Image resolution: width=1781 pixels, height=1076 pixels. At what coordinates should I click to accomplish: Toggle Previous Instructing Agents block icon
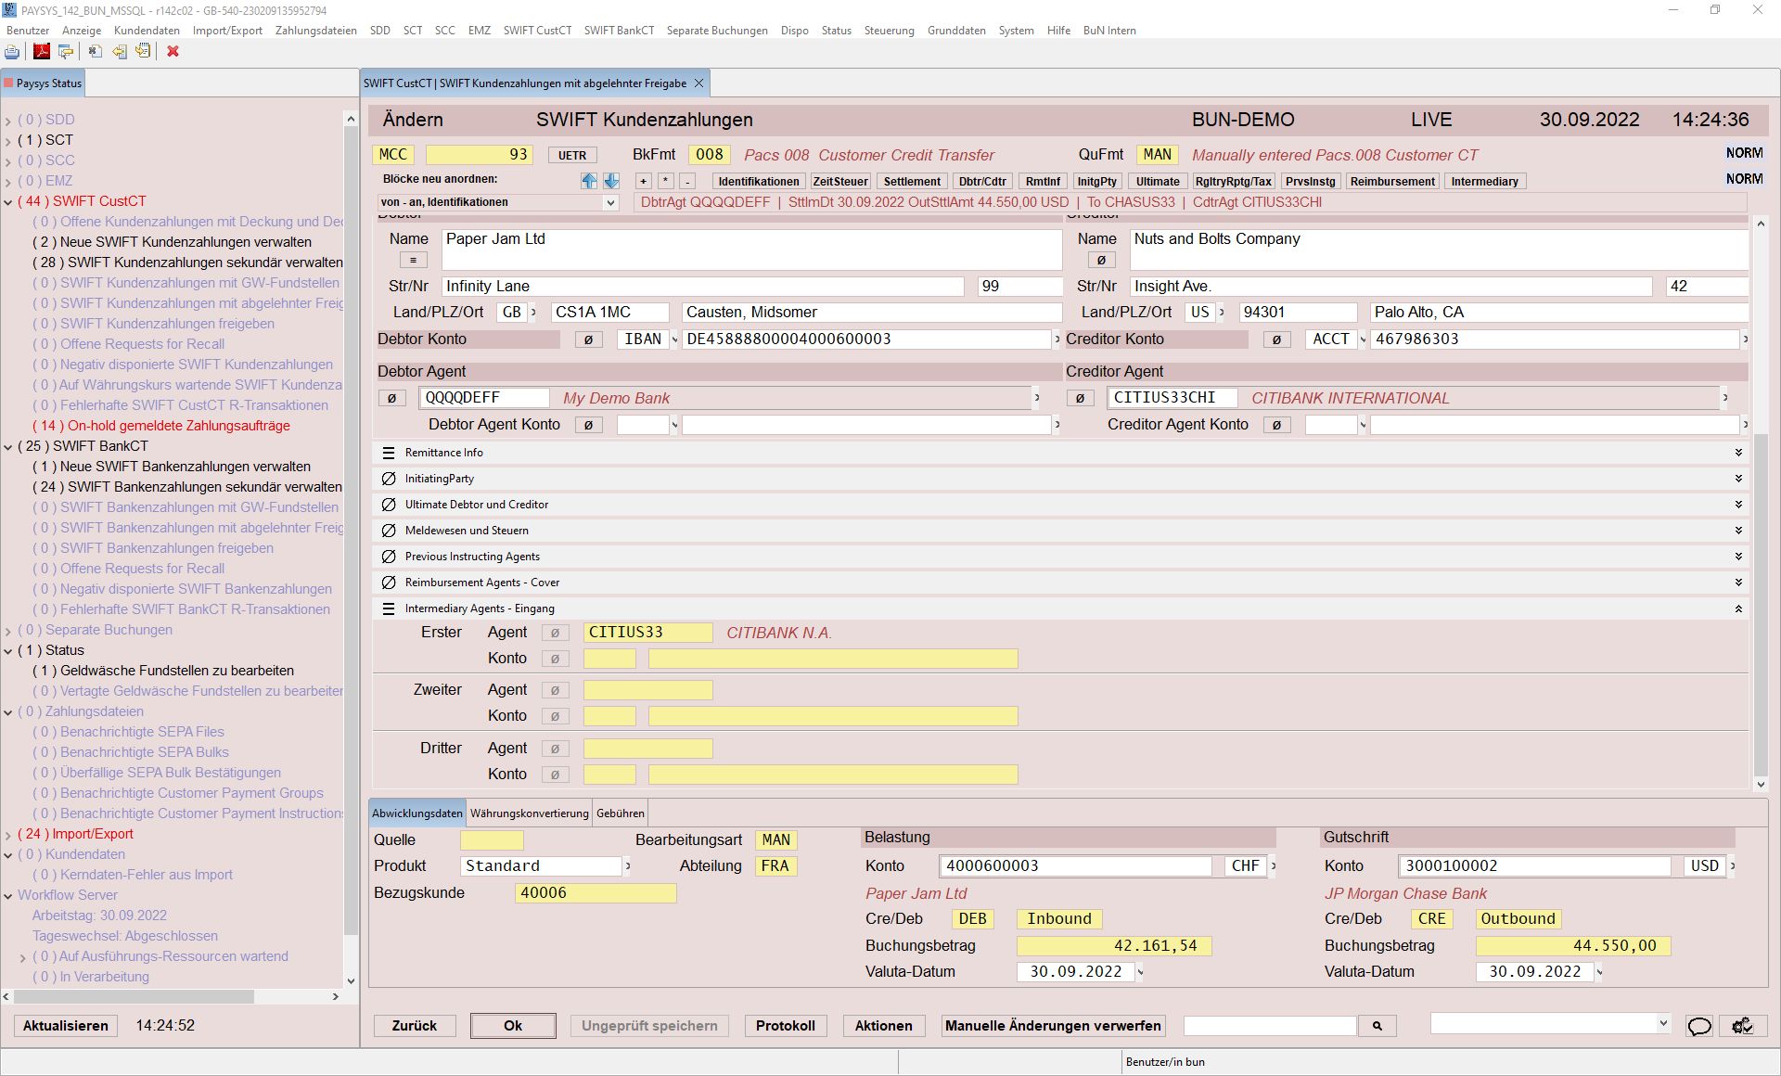coord(389,557)
